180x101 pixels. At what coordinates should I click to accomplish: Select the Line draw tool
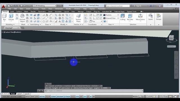(47, 18)
